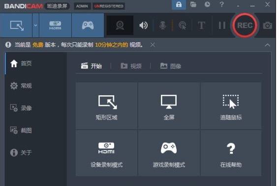The width and height of the screenshot is (279, 186).
Task: Click the ADMIN badge
Action: click(x=82, y=6)
